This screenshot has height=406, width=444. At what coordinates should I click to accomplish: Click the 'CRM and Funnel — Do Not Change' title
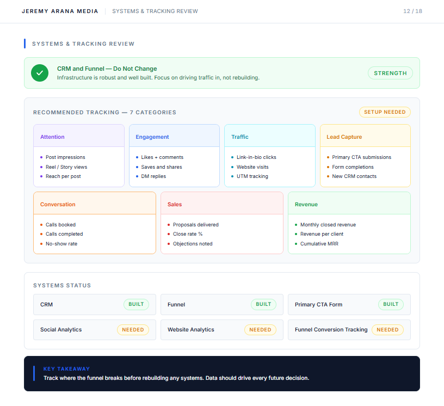[x=107, y=69]
